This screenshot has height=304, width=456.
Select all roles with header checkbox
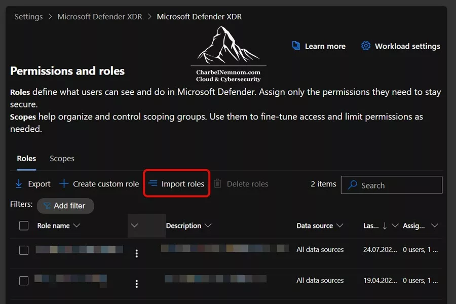(24, 226)
